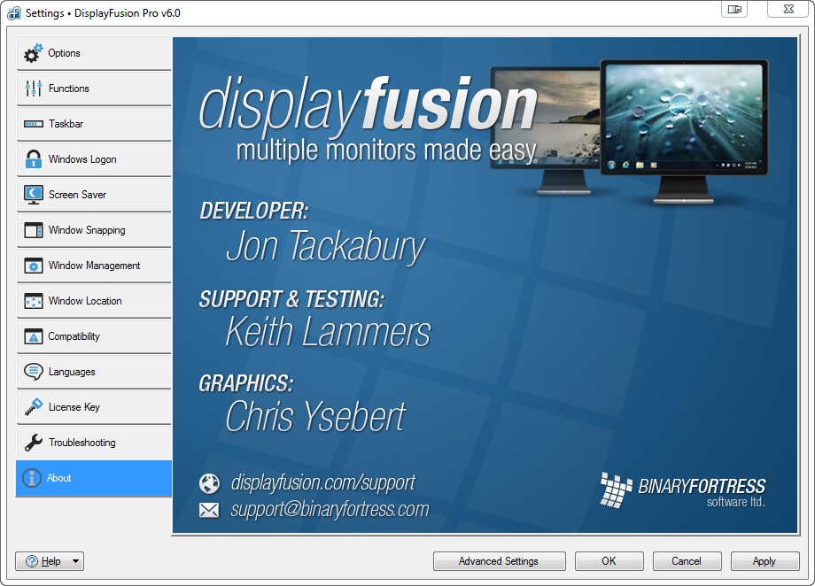Screen dimensions: 815x586
Task: Click the About info icon
Action: (32, 478)
